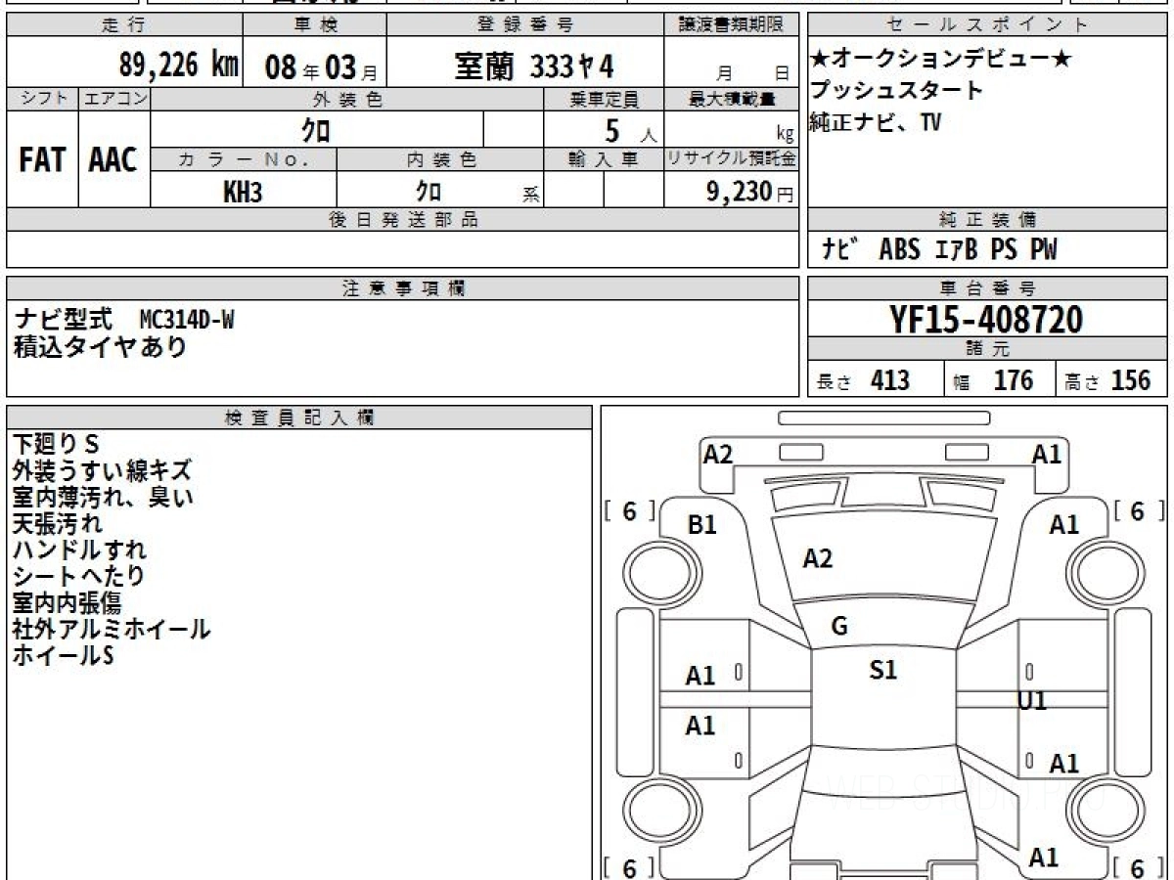Select the seating capacity 5 人
Viewport: 1174px width, 880px height.
(x=631, y=130)
